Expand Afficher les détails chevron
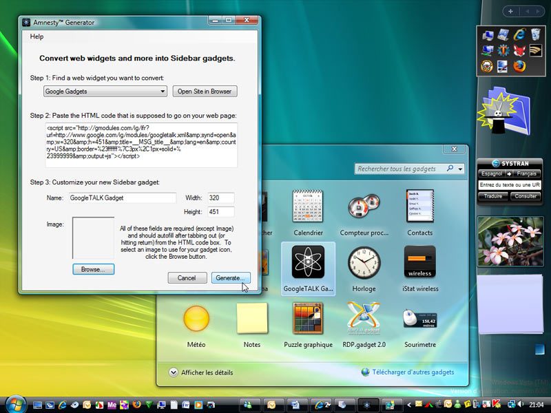The width and height of the screenshot is (551, 413). tap(173, 372)
